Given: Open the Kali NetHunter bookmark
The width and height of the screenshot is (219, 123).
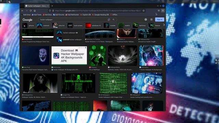Looking at the screenshot, I should 72,15.
